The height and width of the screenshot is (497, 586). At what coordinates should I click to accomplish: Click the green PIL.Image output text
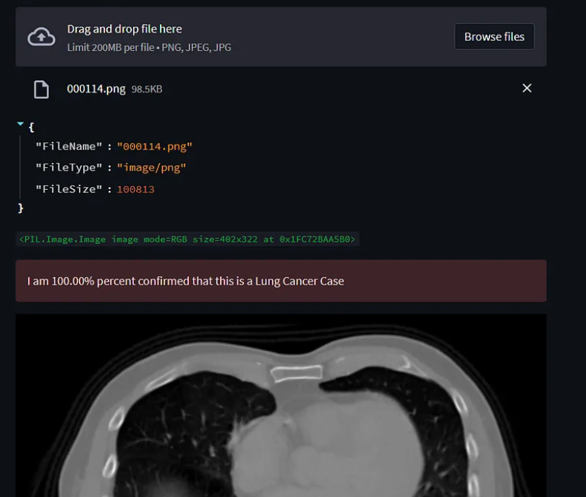tap(185, 239)
